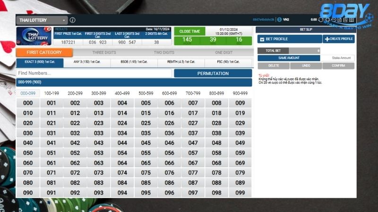Image resolution: width=378 pixels, height=212 pixels.
Task: Click the SAME AMOUNT button
Action: click(x=289, y=58)
